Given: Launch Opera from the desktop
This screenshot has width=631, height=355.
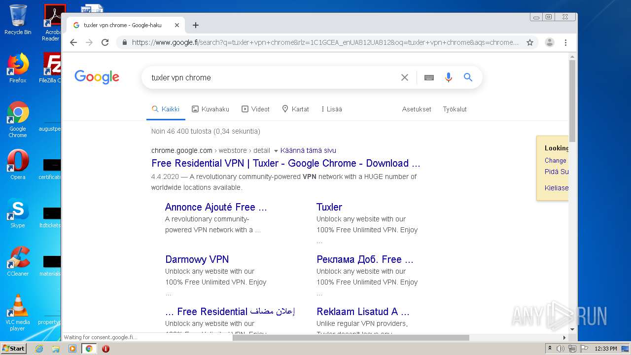Looking at the screenshot, I should pyautogui.click(x=18, y=164).
